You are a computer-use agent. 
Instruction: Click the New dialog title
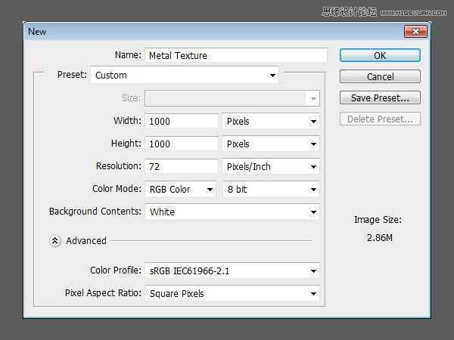pos(37,32)
